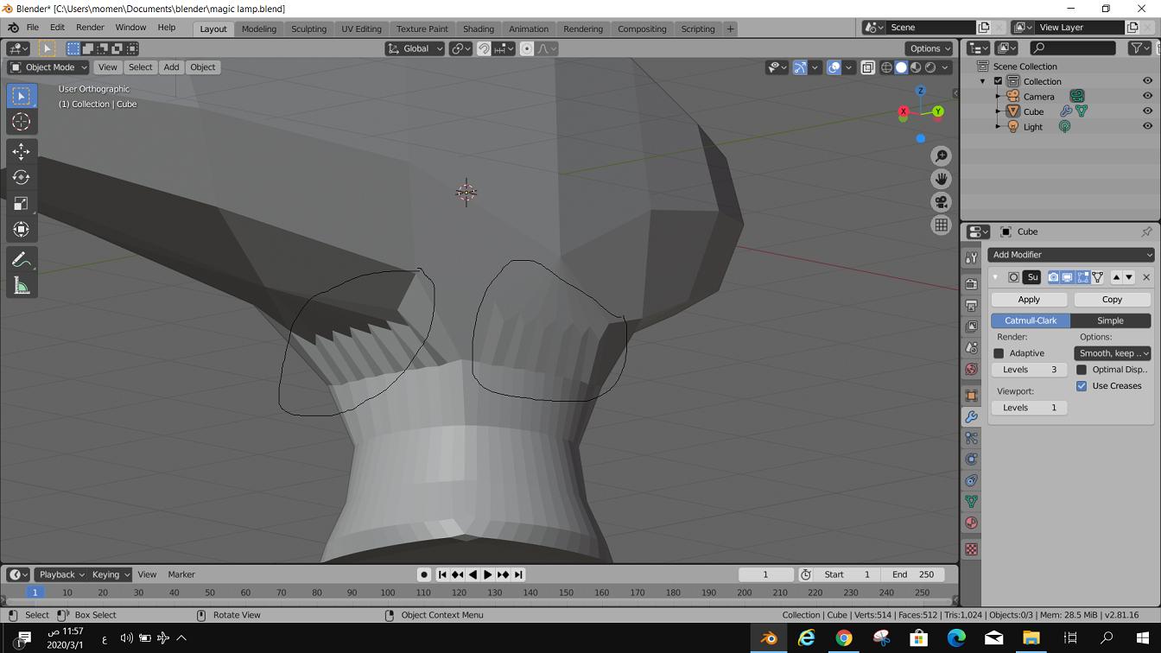Open the outliner filter dropdown
1161x653 pixels.
point(1140,48)
